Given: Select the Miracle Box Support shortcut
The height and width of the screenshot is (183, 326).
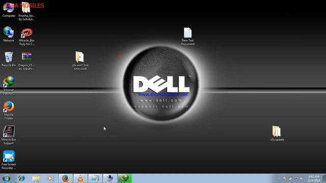Looking at the screenshot, I should (x=9, y=135).
